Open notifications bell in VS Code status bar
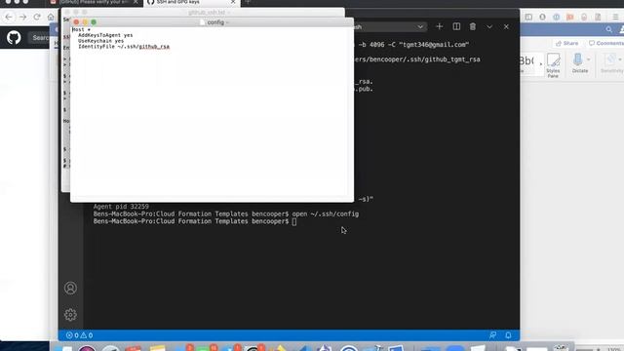 [508, 335]
